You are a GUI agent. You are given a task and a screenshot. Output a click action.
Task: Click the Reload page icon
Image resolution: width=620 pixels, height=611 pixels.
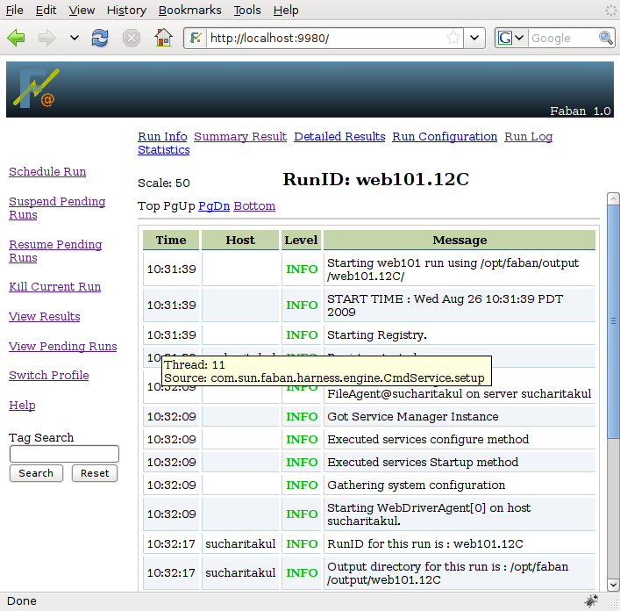click(x=101, y=38)
